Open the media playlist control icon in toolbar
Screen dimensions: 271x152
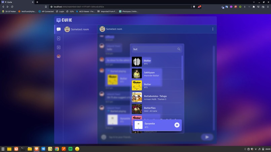[258, 7]
